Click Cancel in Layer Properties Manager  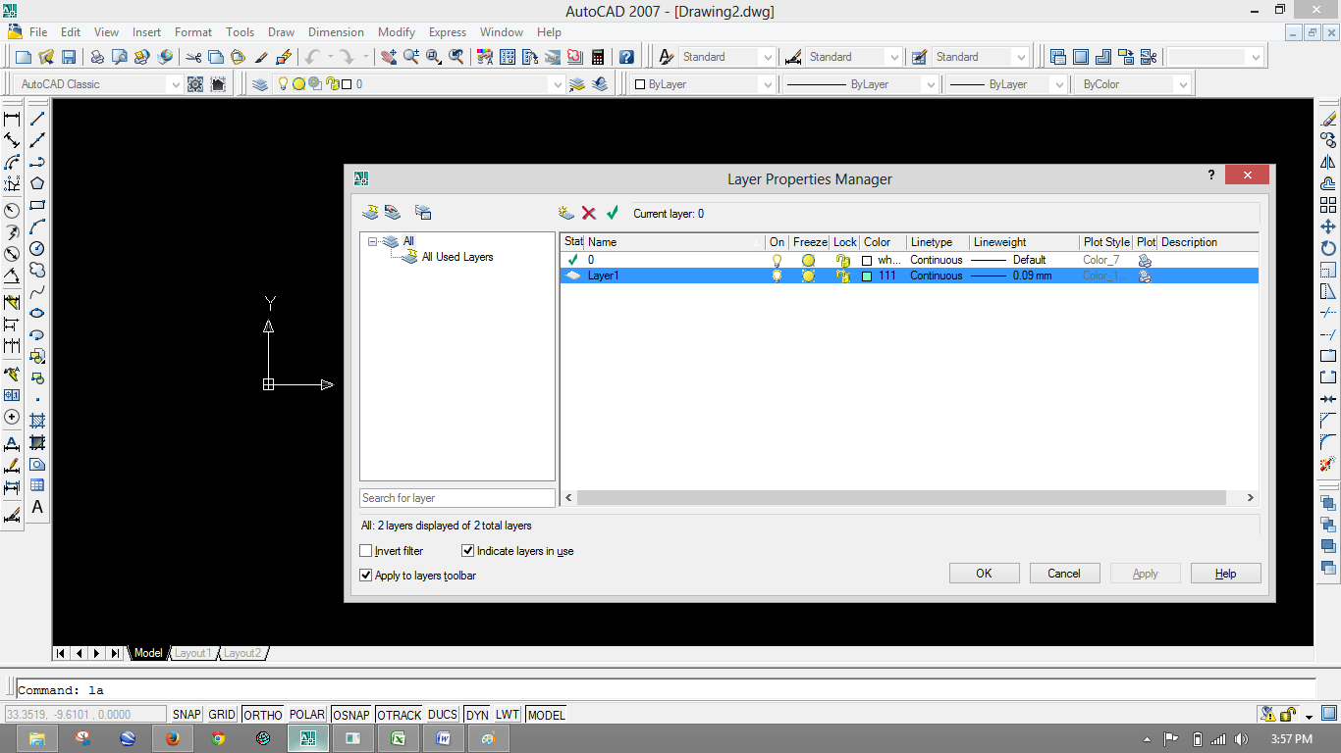1063,574
